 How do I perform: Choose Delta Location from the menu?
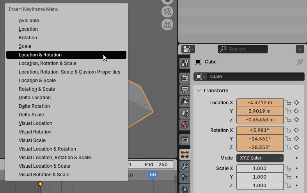pos(66,98)
